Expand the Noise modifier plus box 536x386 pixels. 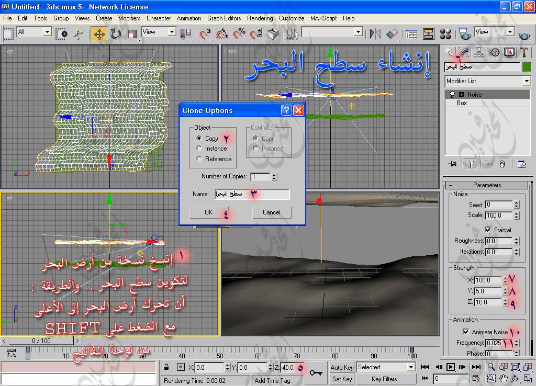(462, 94)
